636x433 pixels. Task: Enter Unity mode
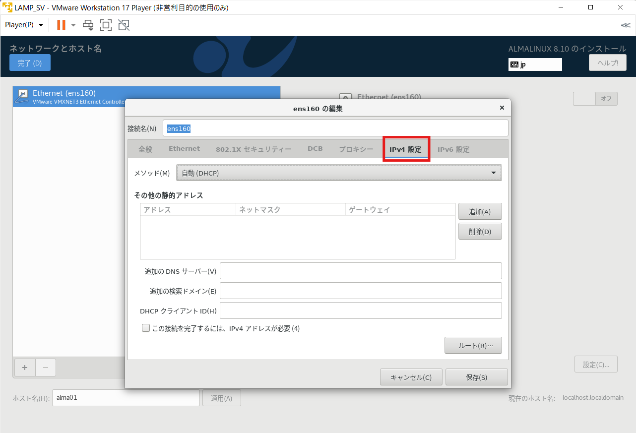tap(123, 25)
